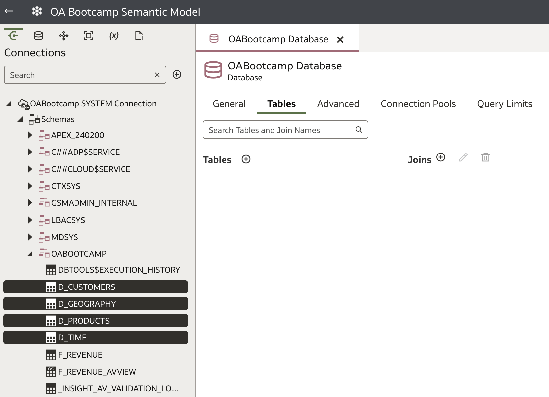Image resolution: width=549 pixels, height=397 pixels.
Task: Close the OABootcamp Database tab
Action: click(340, 40)
